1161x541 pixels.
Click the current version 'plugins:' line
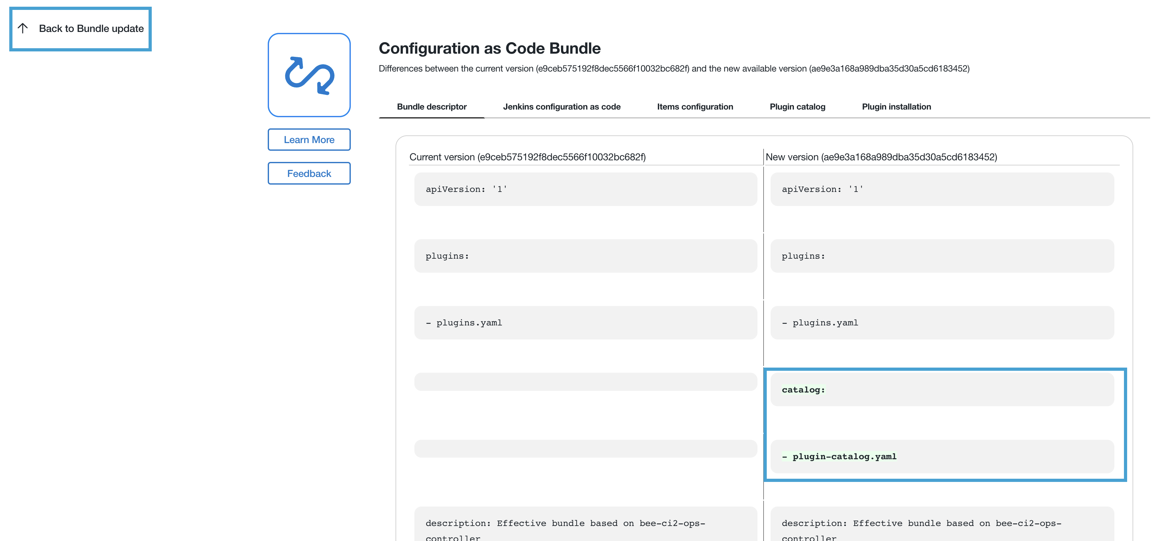point(447,256)
